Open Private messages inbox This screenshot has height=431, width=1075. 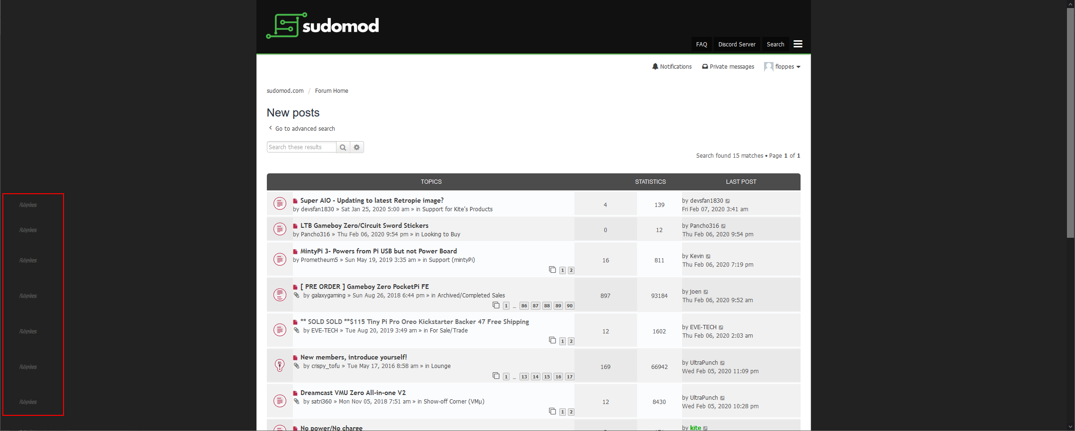[728, 67]
